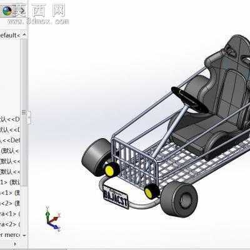Viewport: 250px width, 250px height.
Task: Select the tree row ending '<2> (' above ra<1>
Action: (10, 203)
